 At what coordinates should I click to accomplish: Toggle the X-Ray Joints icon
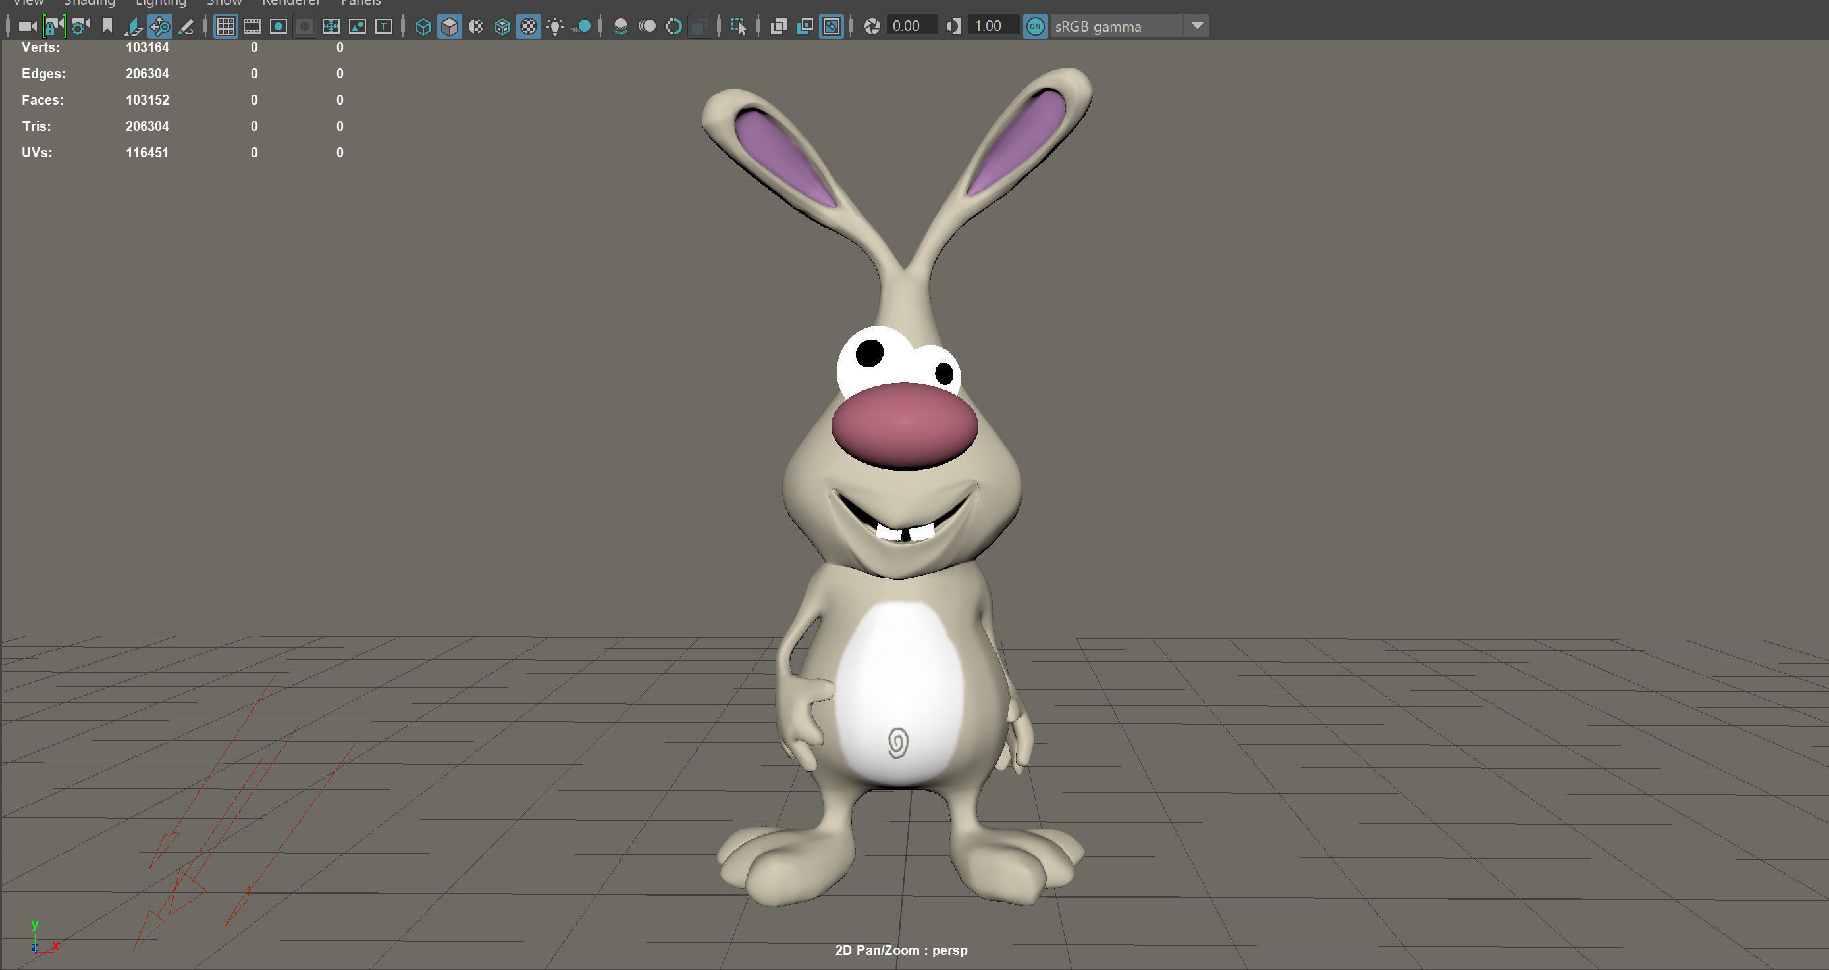pyautogui.click(x=832, y=26)
